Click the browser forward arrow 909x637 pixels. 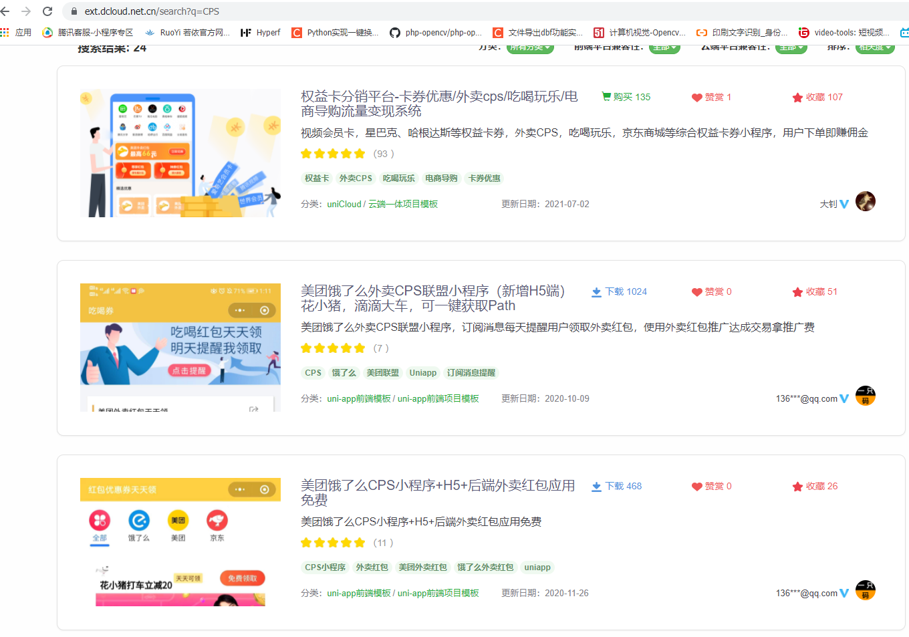[26, 11]
